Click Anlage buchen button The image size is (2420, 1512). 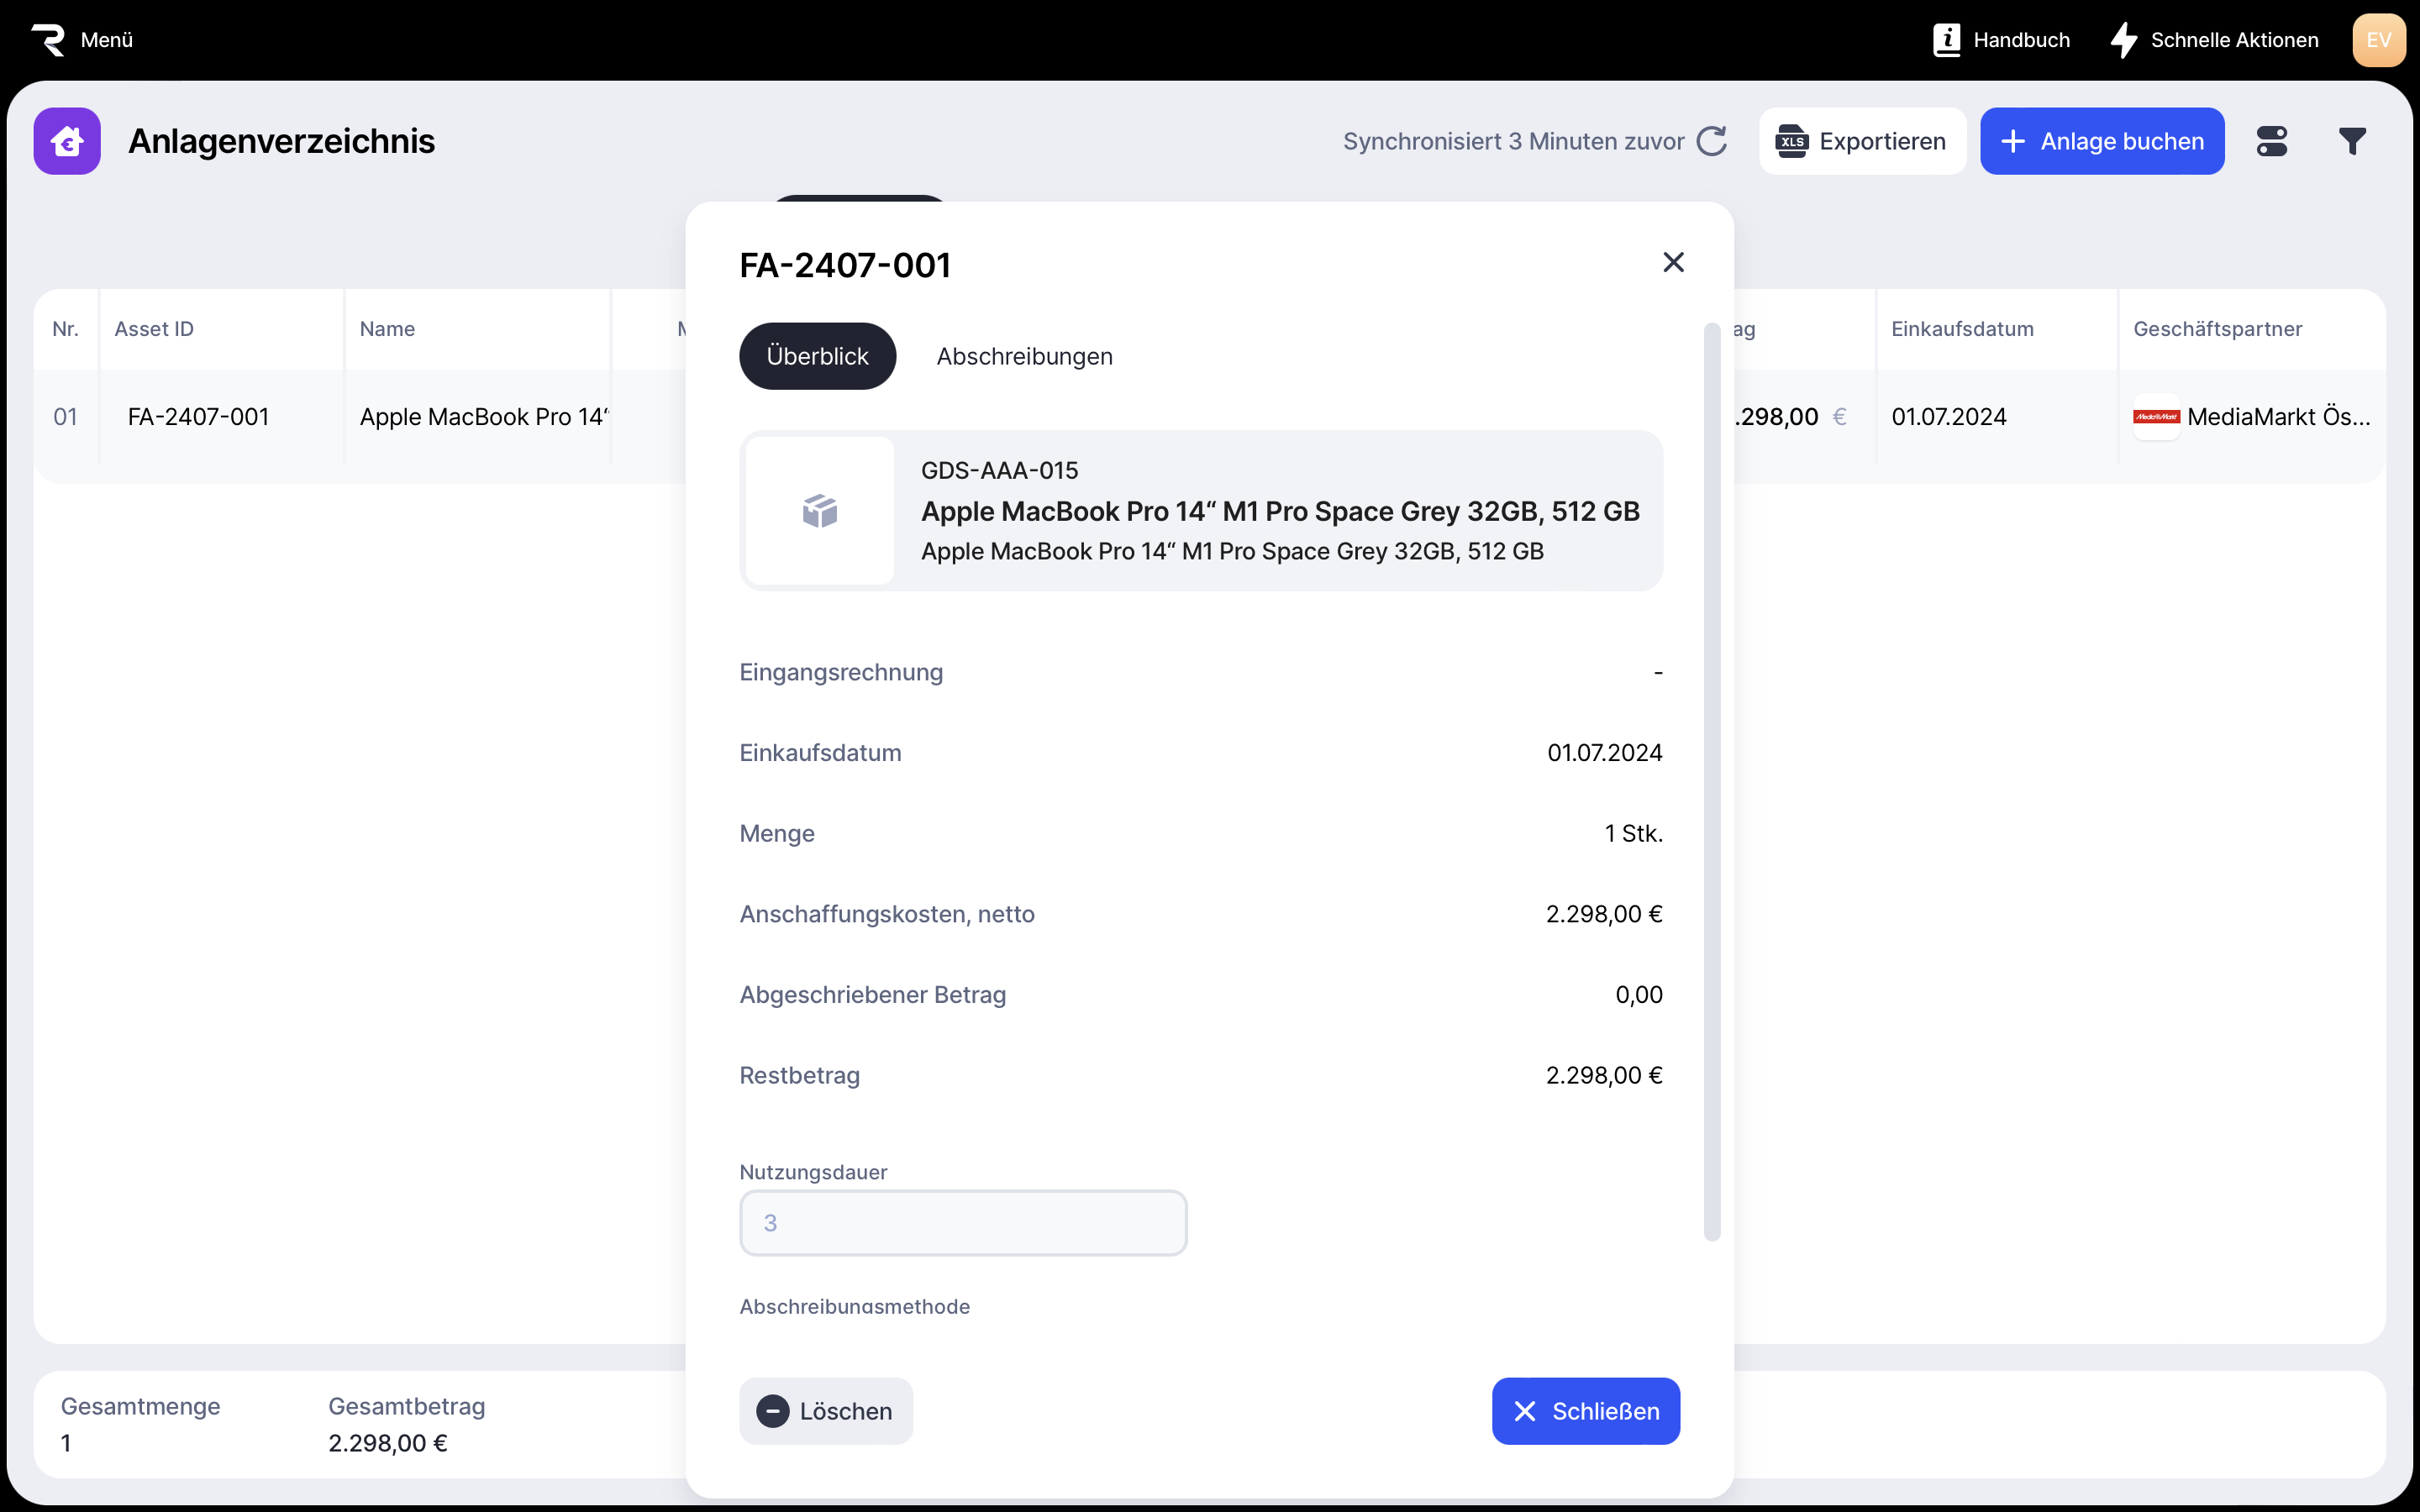tap(2101, 141)
